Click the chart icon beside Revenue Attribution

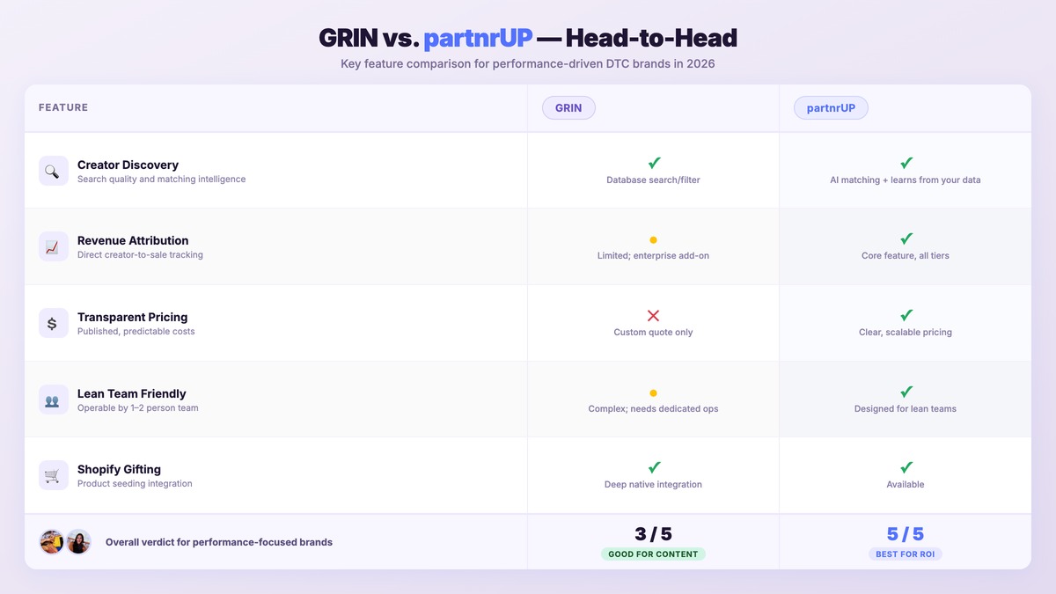(x=54, y=246)
